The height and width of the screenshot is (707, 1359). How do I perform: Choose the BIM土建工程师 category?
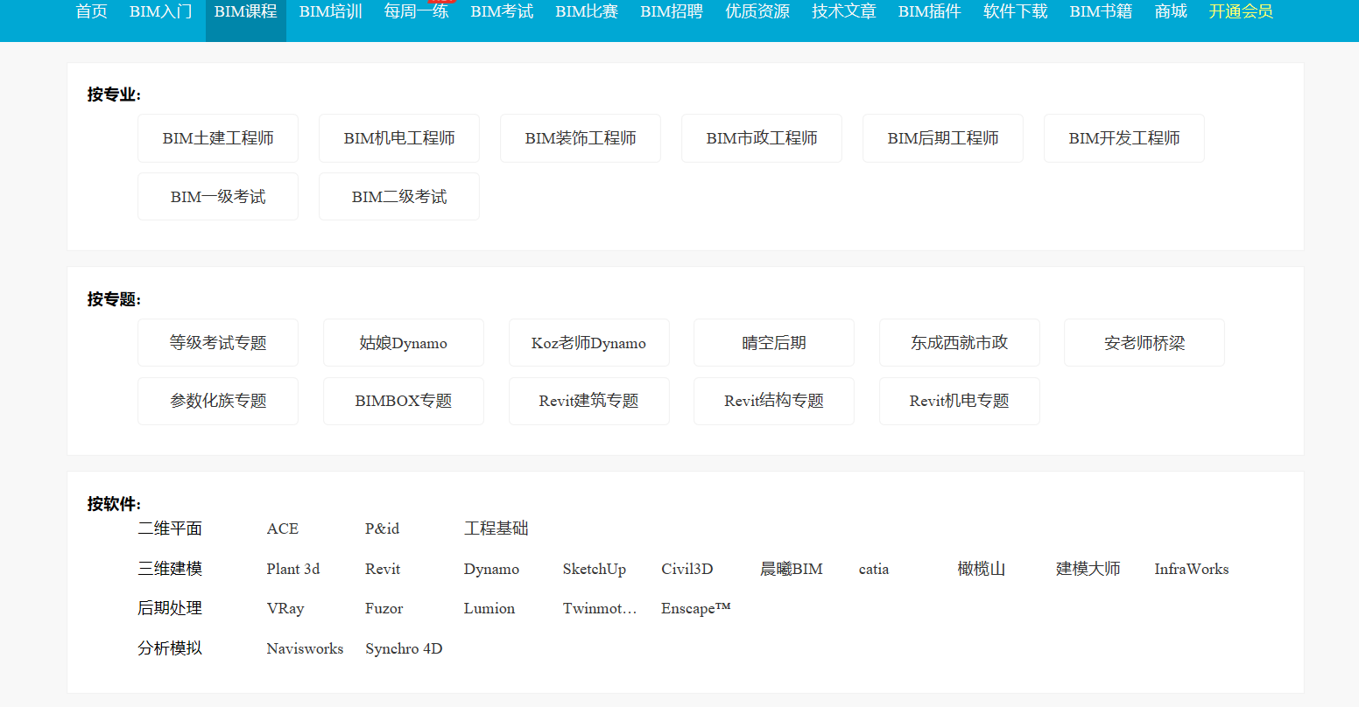(x=218, y=138)
